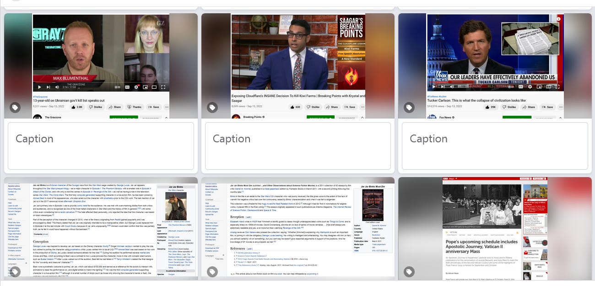Enter fullscreen in the Fox News player
Image resolution: width=595 pixels, height=286 pixels.
[557, 86]
